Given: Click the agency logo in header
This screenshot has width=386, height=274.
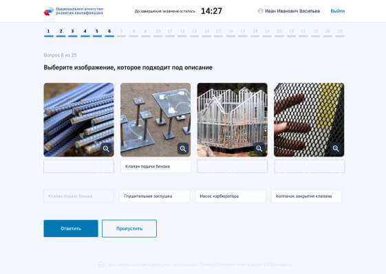Looking at the screenshot, I should point(74,11).
